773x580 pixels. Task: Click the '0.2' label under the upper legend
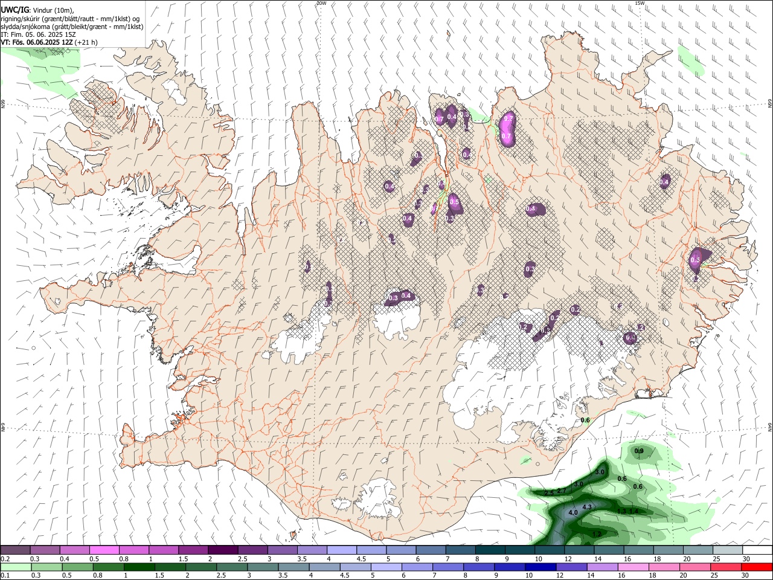5,559
